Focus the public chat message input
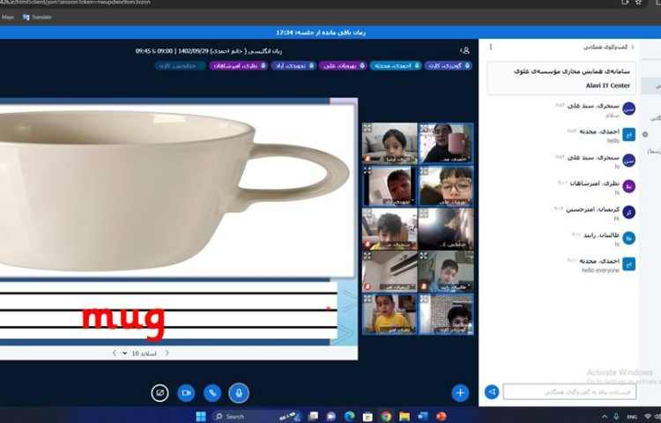This screenshot has width=661, height=423. tap(569, 392)
